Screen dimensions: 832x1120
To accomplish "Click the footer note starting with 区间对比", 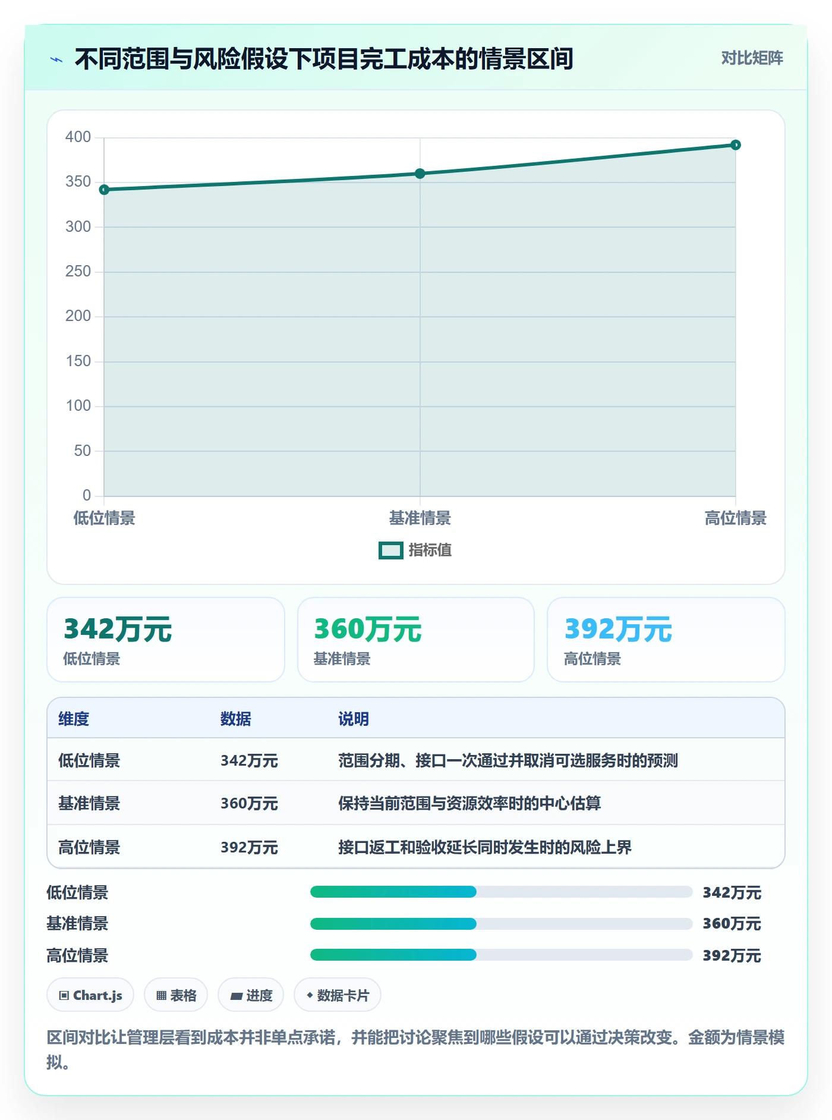I will coord(416,1050).
